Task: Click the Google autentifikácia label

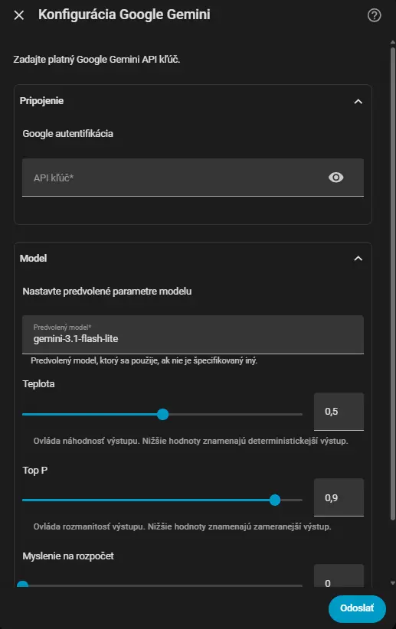Action: pyautogui.click(x=67, y=134)
